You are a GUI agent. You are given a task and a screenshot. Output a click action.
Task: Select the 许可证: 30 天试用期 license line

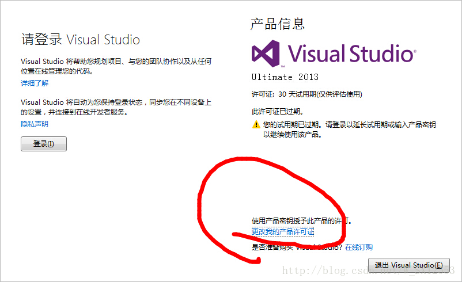pos(306,94)
